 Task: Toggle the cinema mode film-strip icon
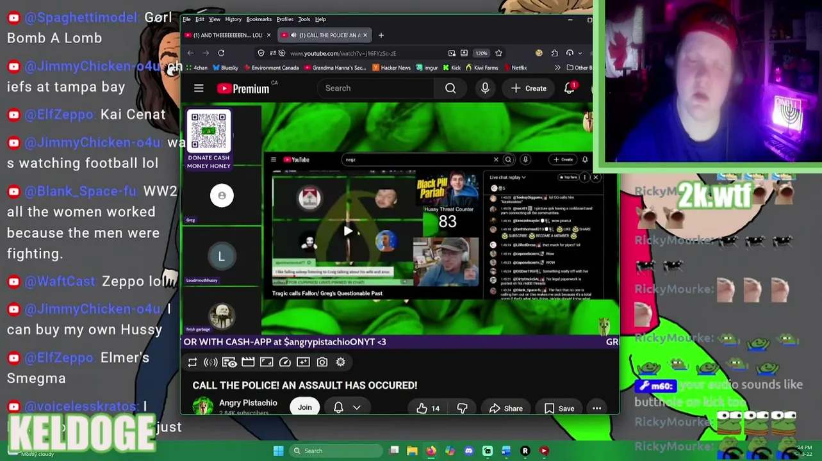248,362
